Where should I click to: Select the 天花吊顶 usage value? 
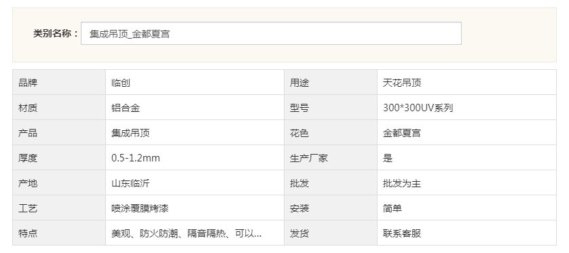(x=402, y=83)
